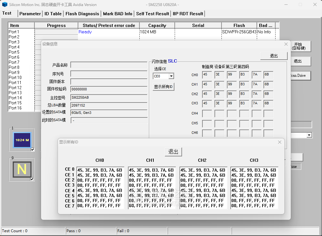Click the 退出 button in 显示所有ID dialog

[173, 152]
